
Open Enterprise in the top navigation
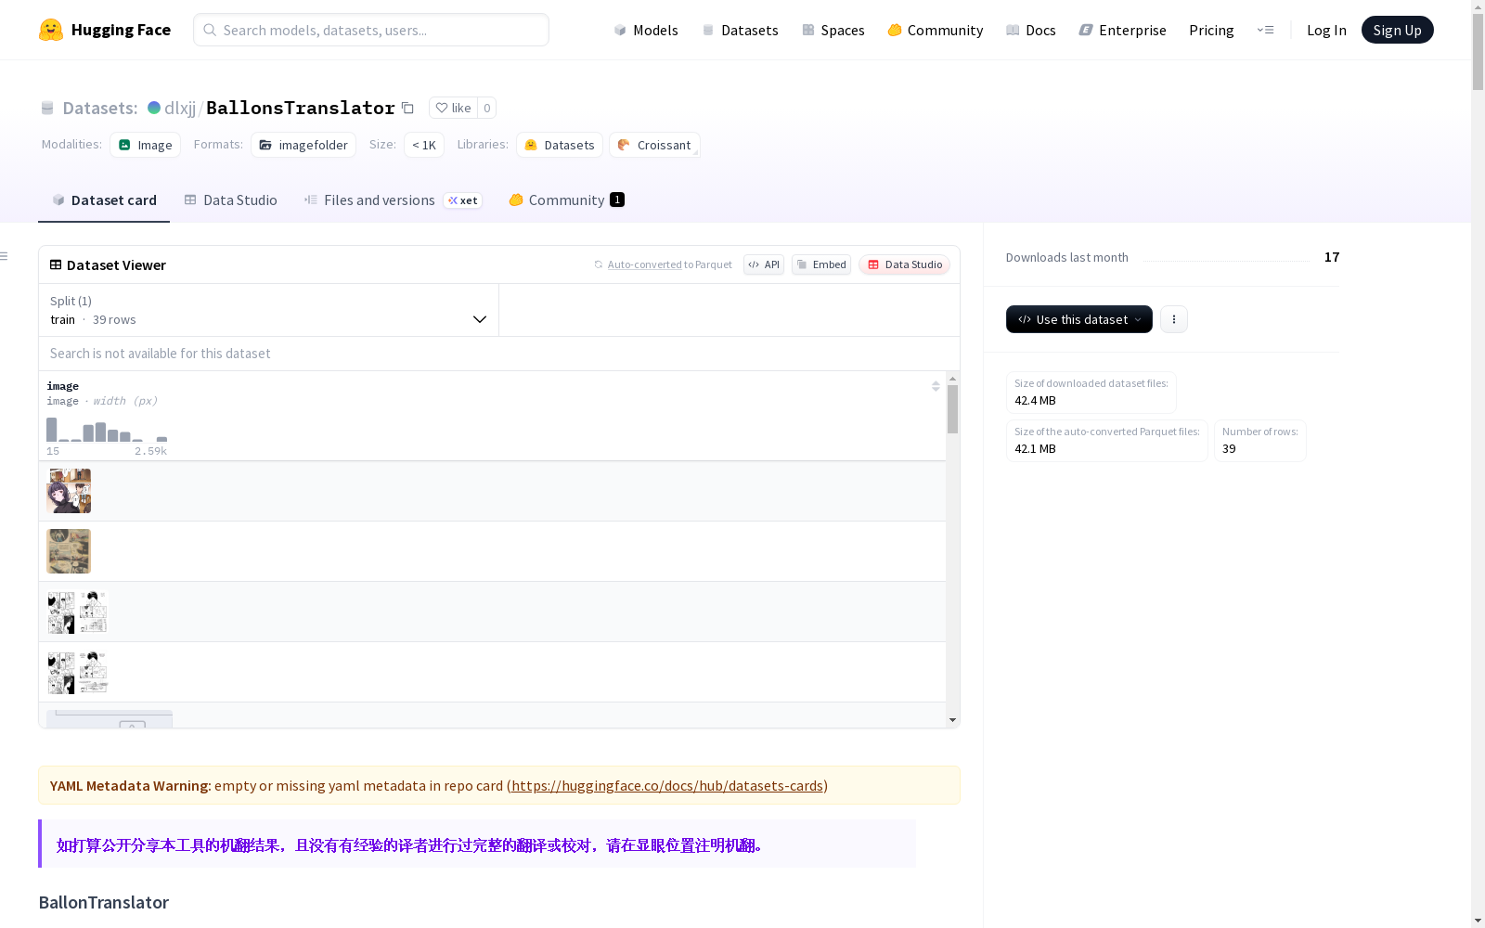1122,30
